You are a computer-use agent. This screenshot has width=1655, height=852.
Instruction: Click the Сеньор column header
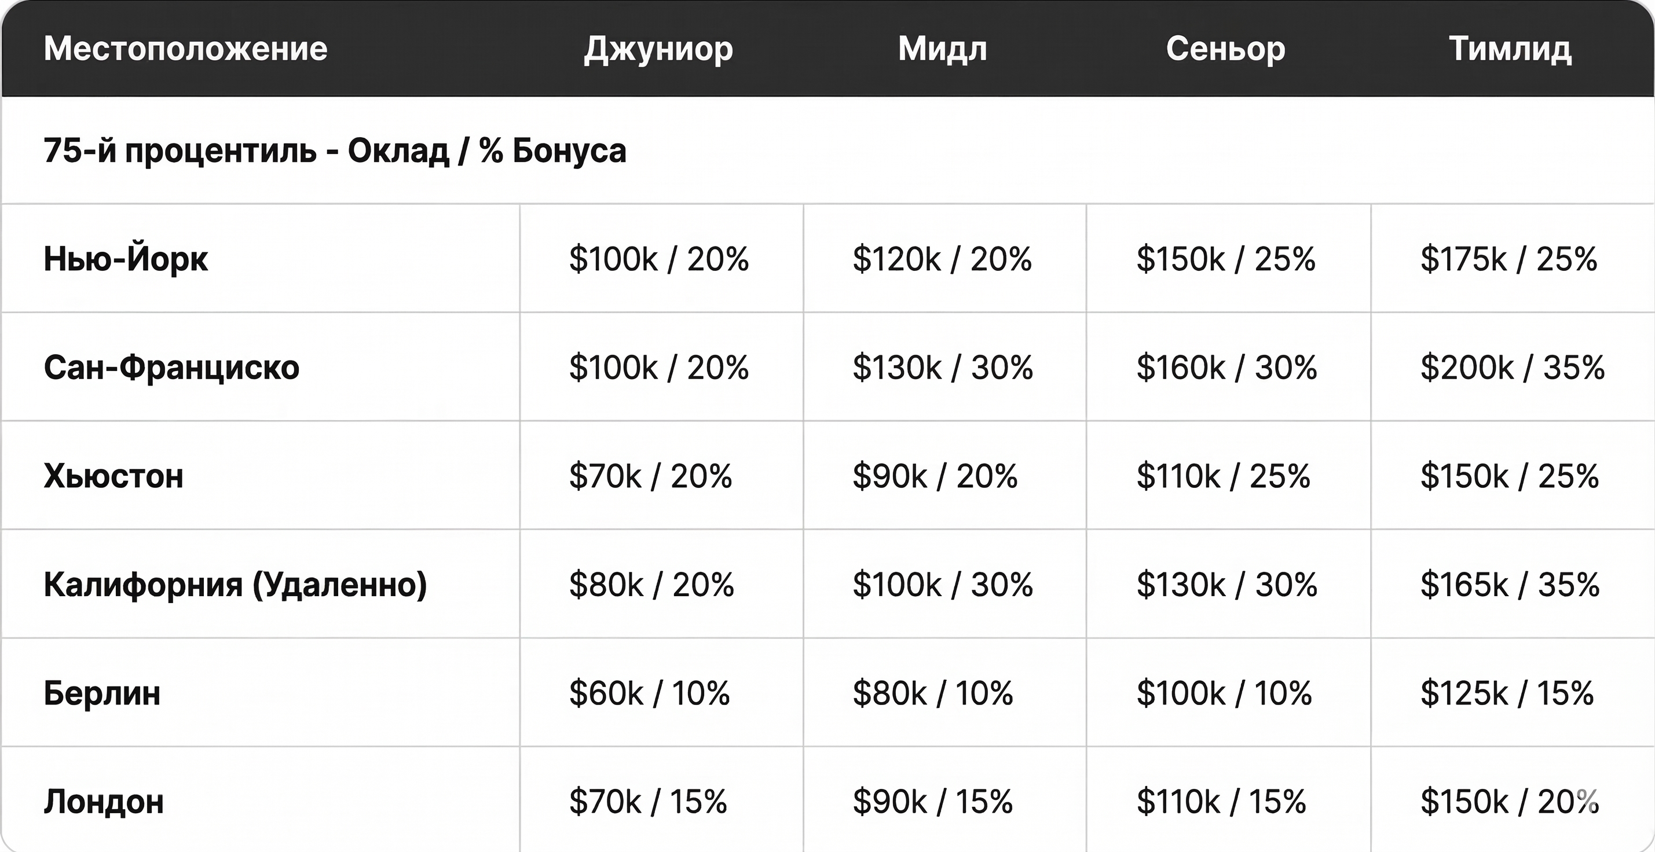click(1226, 49)
